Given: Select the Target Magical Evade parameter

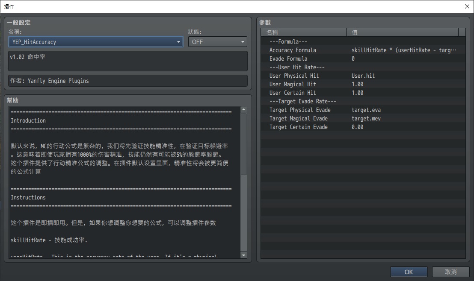Looking at the screenshot, I should (363, 118).
